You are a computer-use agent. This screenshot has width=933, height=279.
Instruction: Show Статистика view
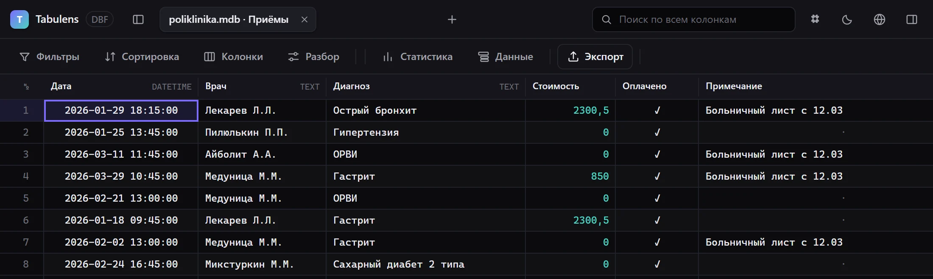(418, 57)
